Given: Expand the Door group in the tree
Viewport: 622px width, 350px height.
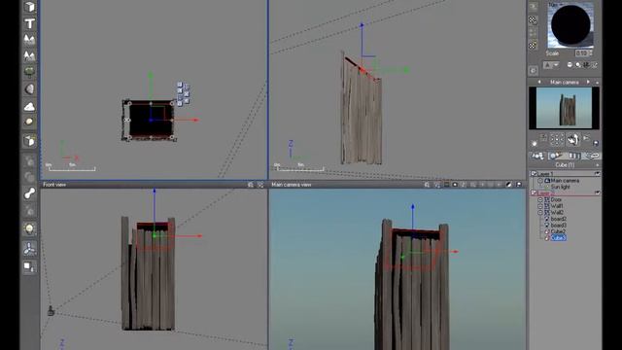Looking at the screenshot, I should click(540, 200).
